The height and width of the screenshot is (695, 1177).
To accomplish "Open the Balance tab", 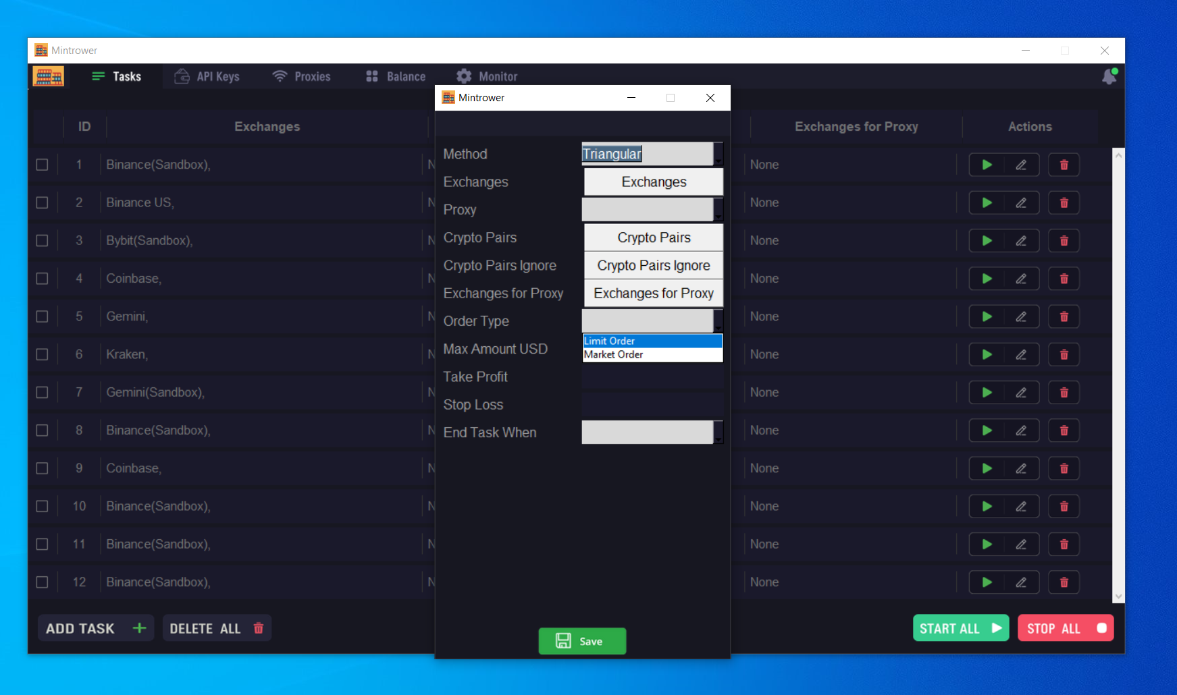I will point(396,77).
